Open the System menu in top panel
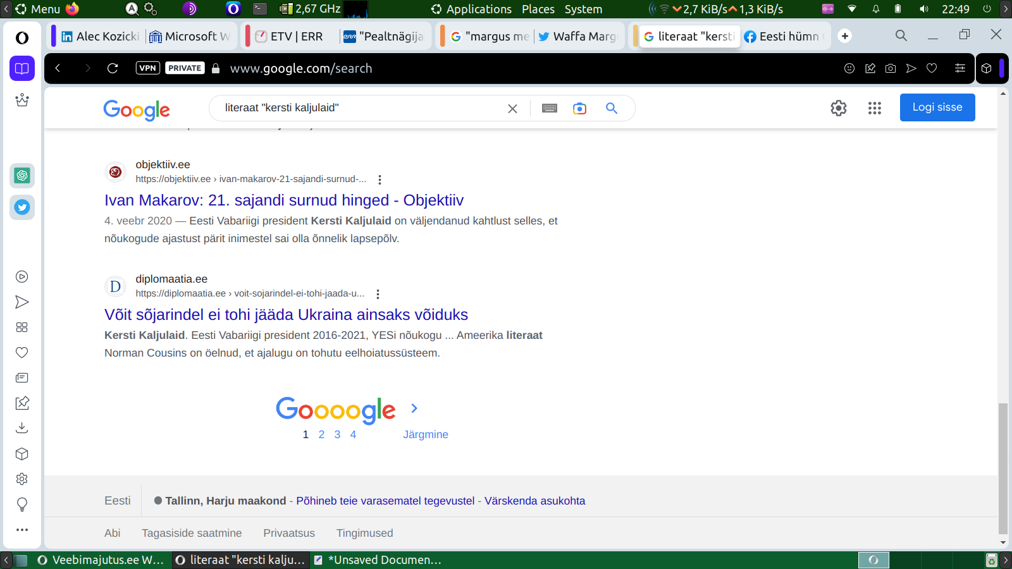Screen dimensions: 1012x569 coord(583,9)
